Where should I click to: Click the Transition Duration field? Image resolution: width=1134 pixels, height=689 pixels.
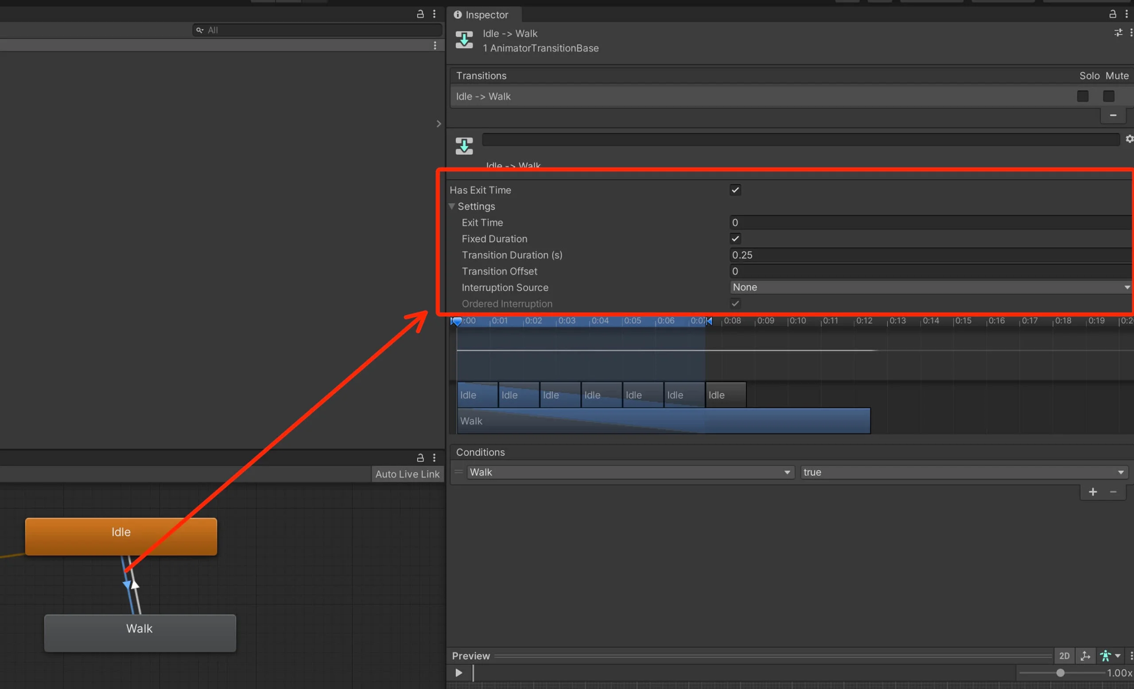[930, 255]
